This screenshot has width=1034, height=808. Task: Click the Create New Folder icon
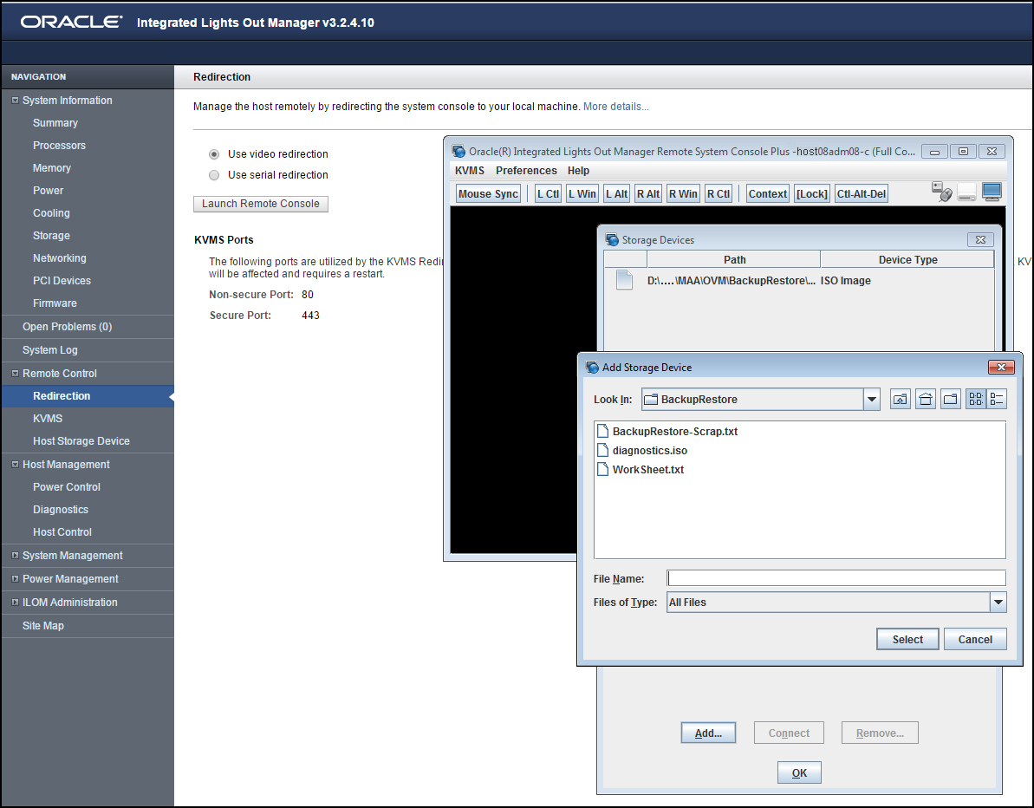[950, 399]
